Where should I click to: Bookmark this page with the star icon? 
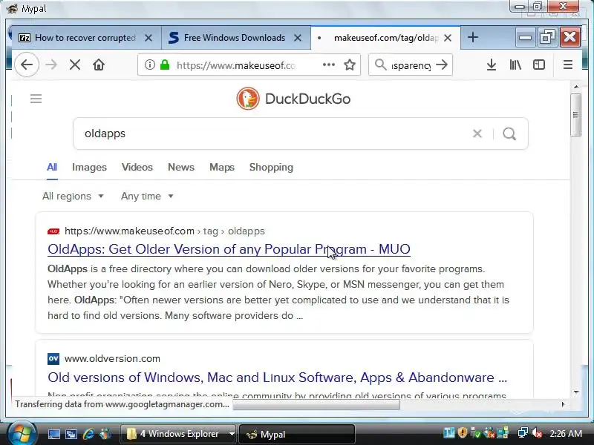click(x=350, y=65)
